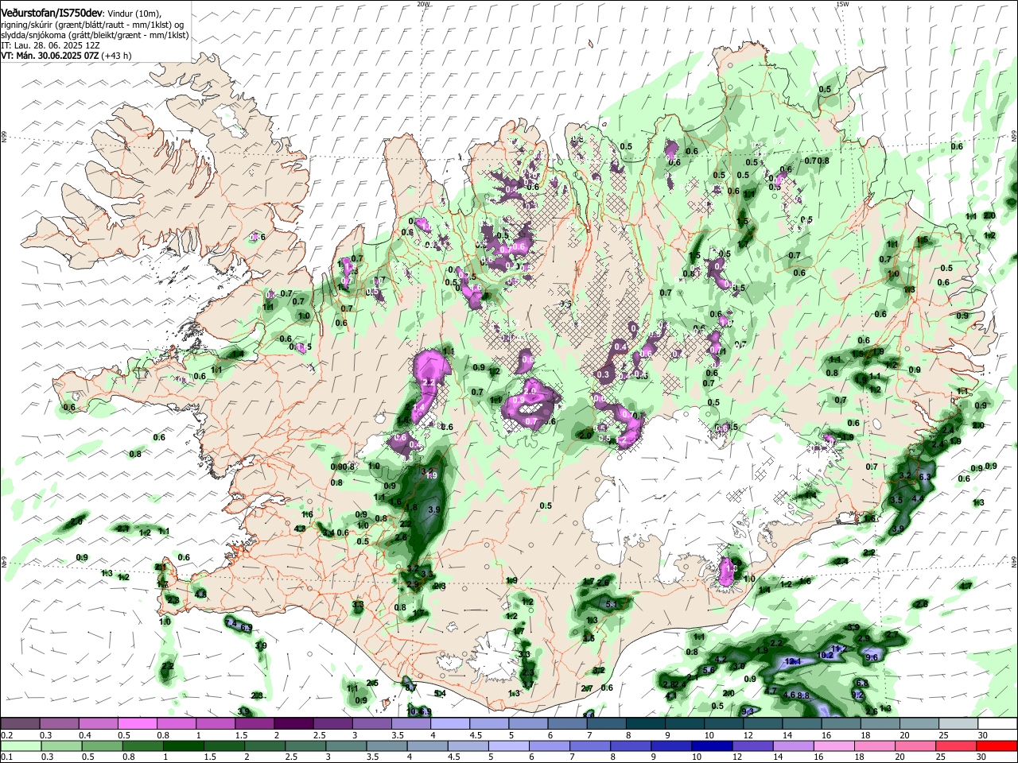This screenshot has height=763, width=1018.
Task: Click the Veðurstofan/IS750dev title text
Action: click(52, 13)
